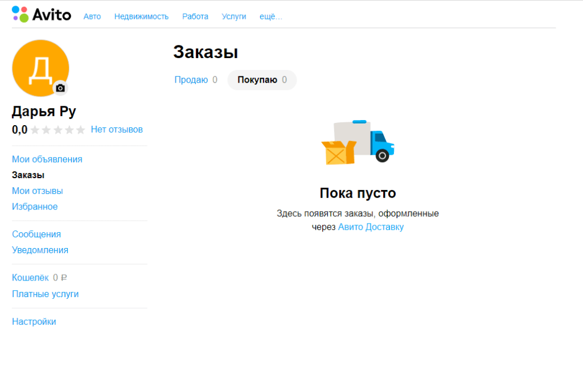Image resolution: width=583 pixels, height=367 pixels.
Task: Click the camera icon on the avatar
Action: pos(60,88)
